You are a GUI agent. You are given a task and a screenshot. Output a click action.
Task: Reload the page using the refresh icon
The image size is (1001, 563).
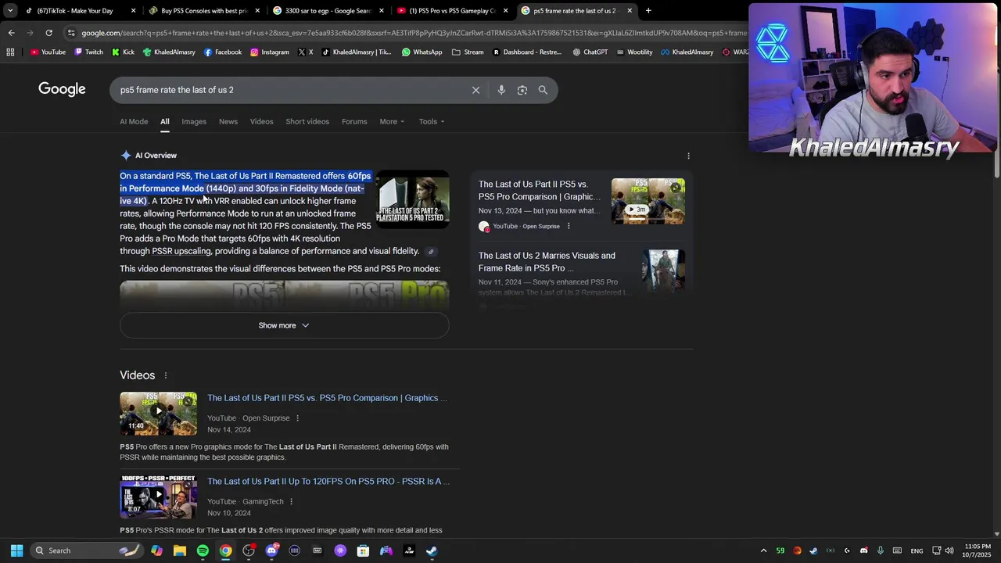tap(48, 33)
